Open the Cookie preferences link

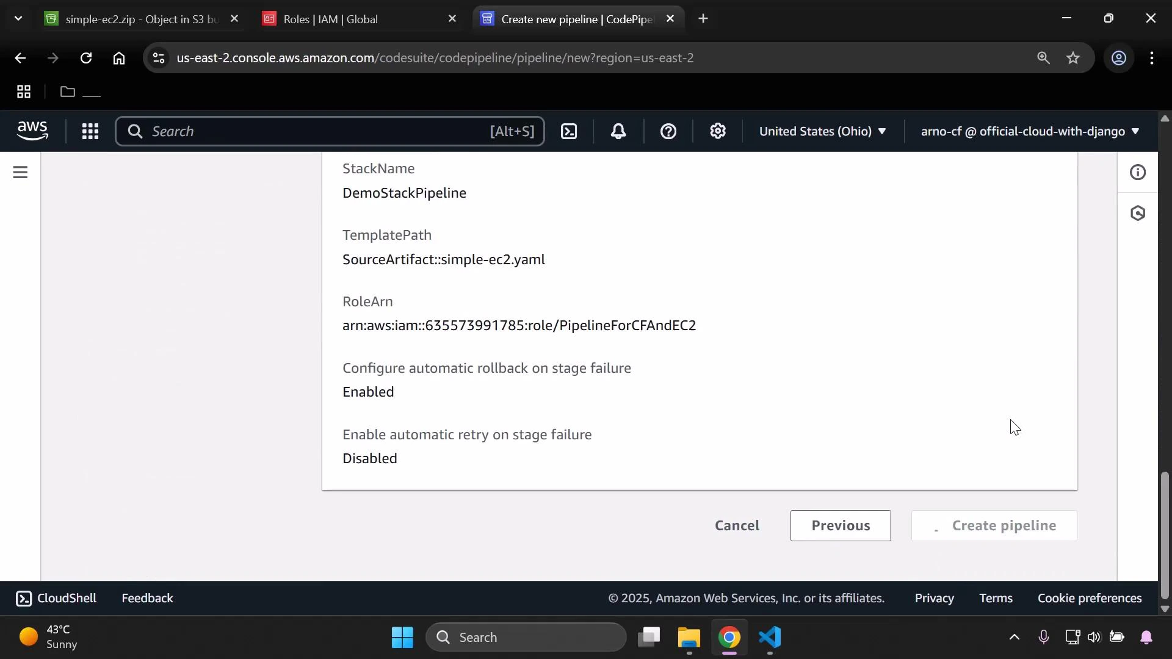pyautogui.click(x=1090, y=598)
